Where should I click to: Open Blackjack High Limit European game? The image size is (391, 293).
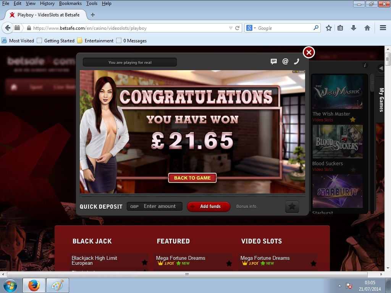[x=95, y=261]
